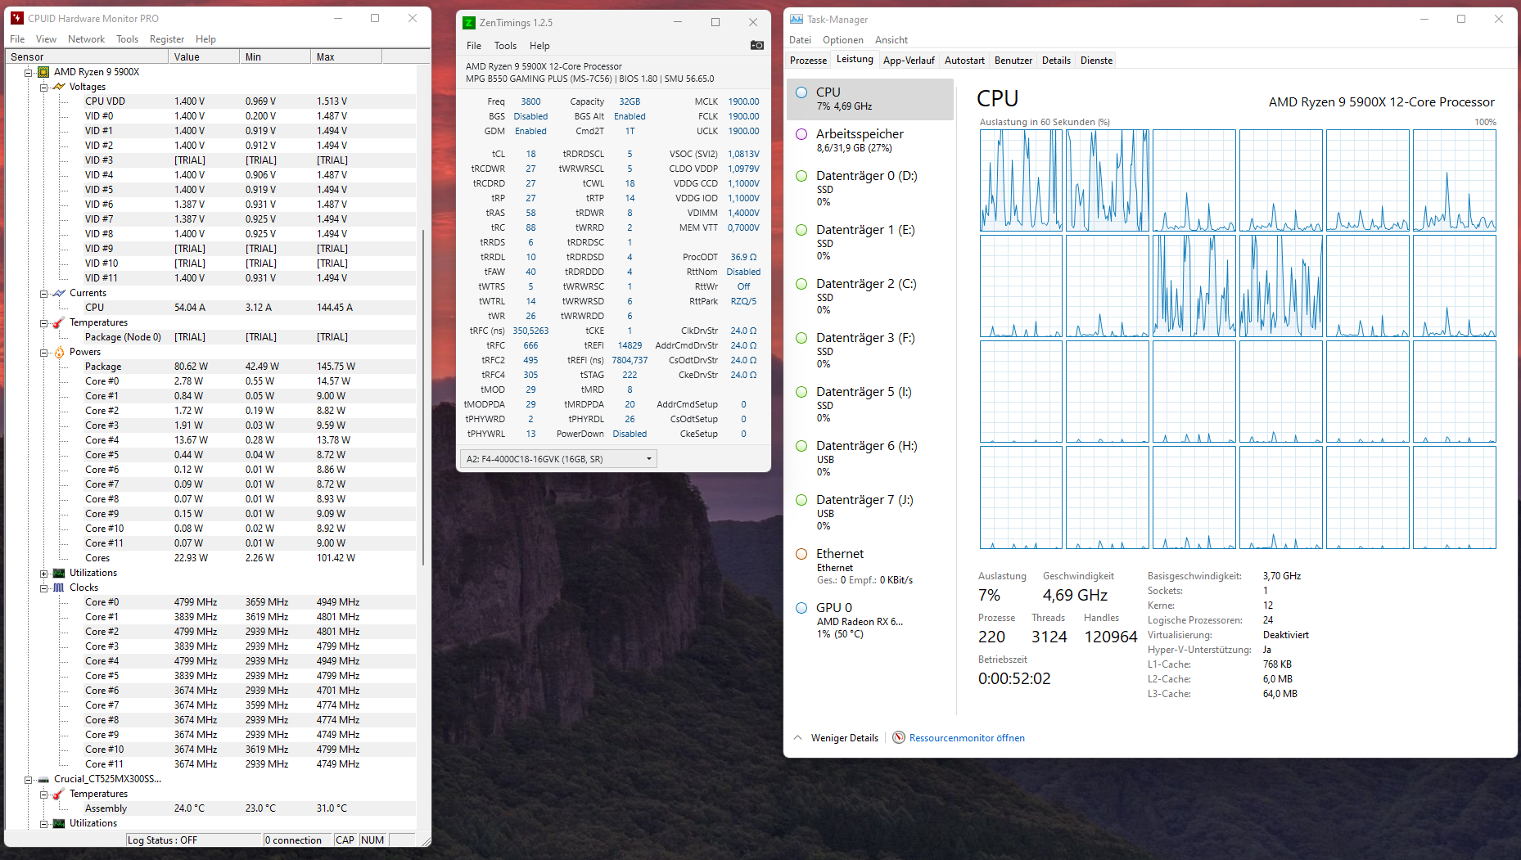Click the Powers flame icon
Viewport: 1521px width, 860px height.
[x=59, y=352]
